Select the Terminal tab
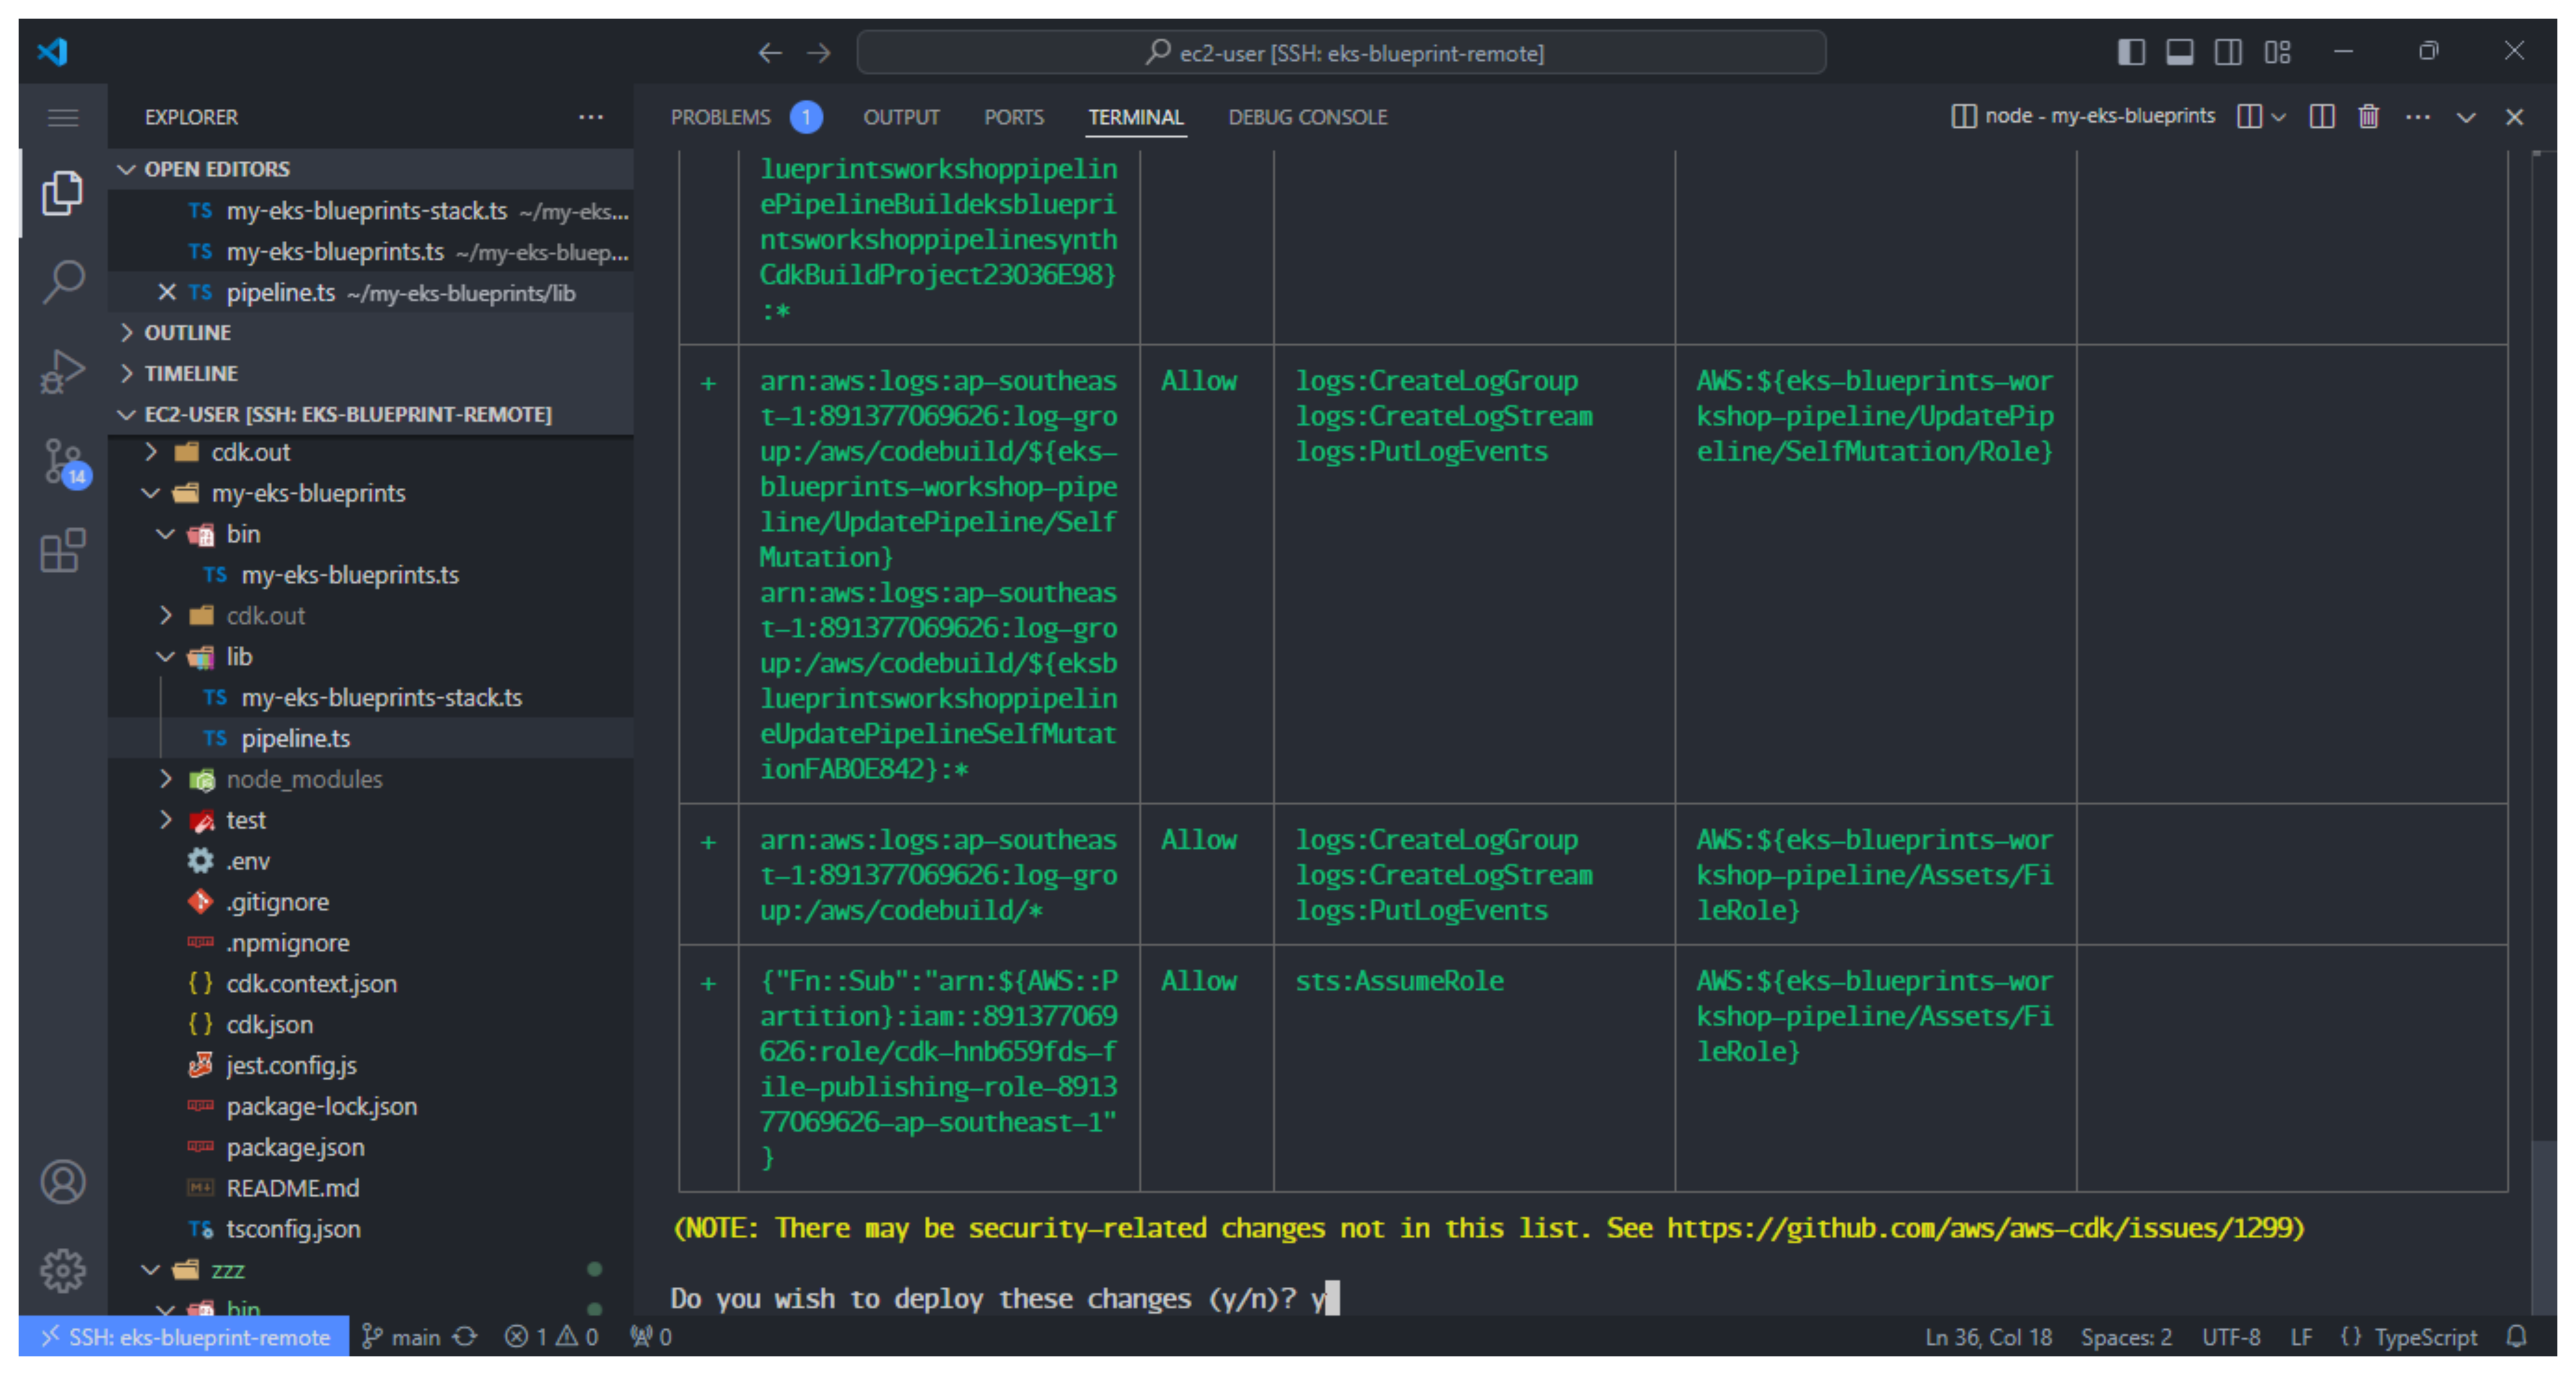The image size is (2576, 1375). click(1135, 117)
